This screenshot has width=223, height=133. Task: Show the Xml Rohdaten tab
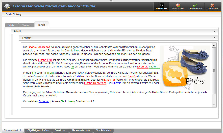[x=103, y=130]
